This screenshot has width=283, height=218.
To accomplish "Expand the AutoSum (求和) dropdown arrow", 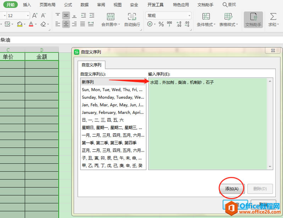I will click(278, 24).
